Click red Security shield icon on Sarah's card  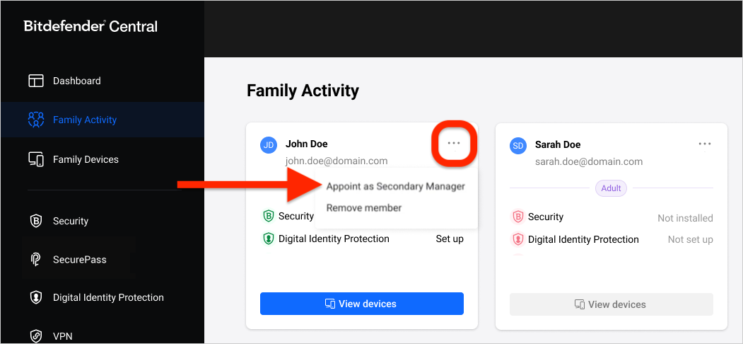[518, 217]
